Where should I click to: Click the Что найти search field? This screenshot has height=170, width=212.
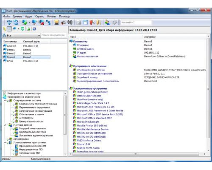pyautogui.click(x=136, y=23)
